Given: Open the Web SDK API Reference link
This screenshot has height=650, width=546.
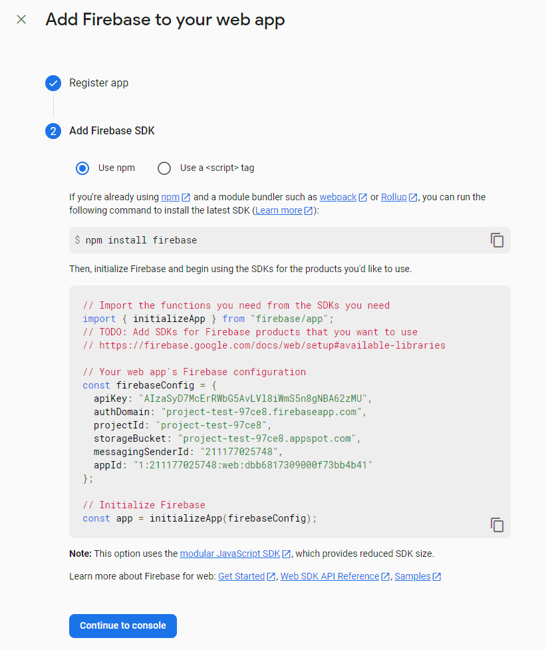Looking at the screenshot, I should click(x=329, y=576).
